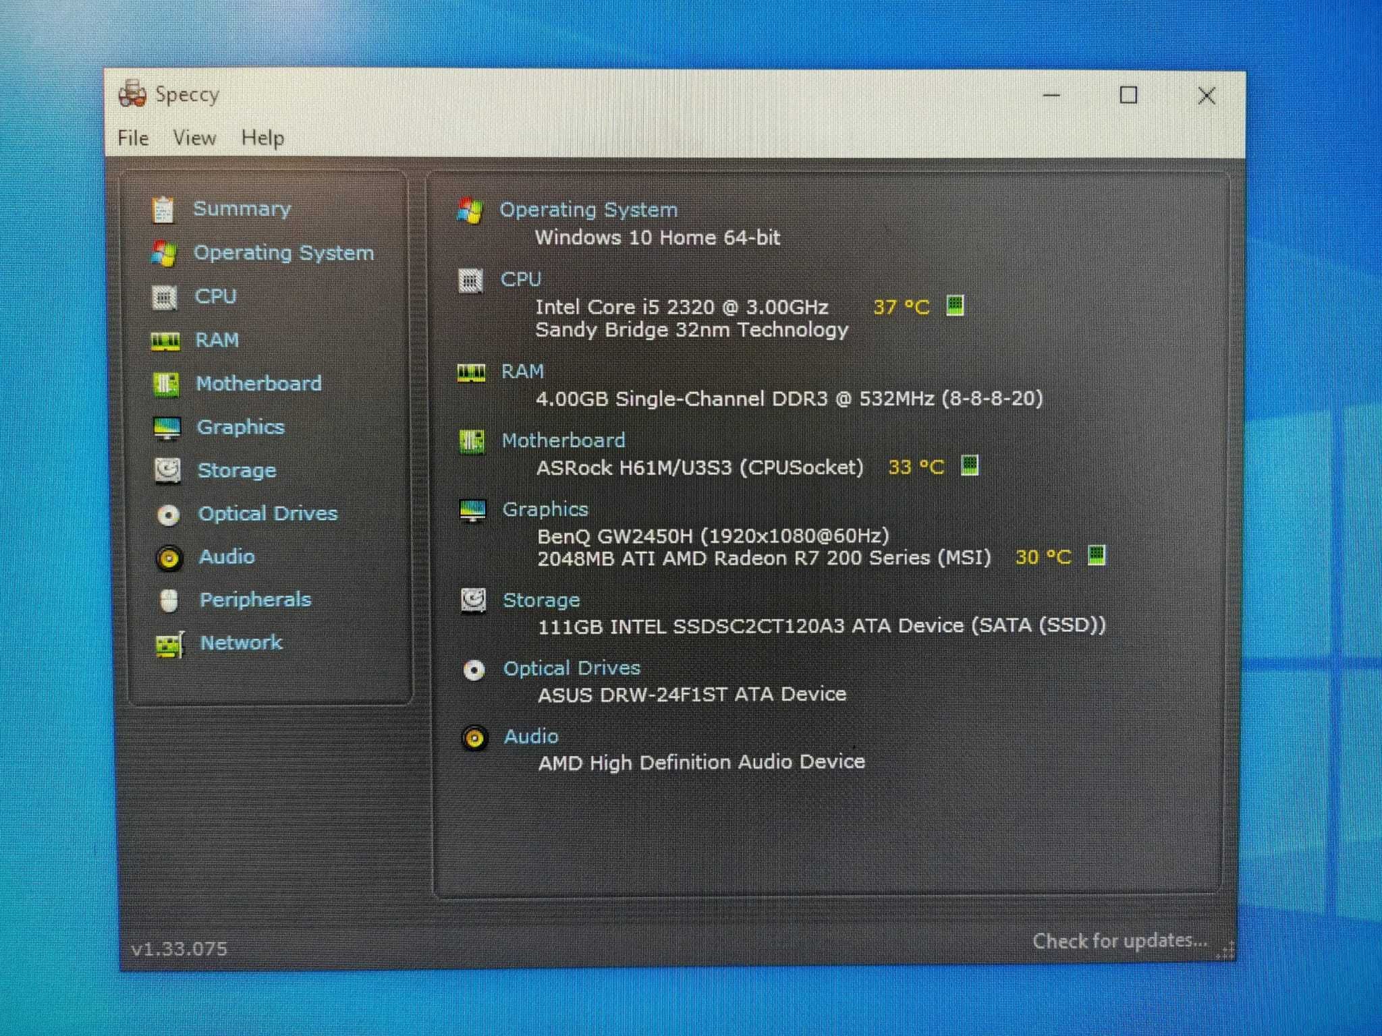Screen dimensions: 1382x1036
Task: Click the Optical Drives disc icon in sidebar
Action: tap(168, 515)
